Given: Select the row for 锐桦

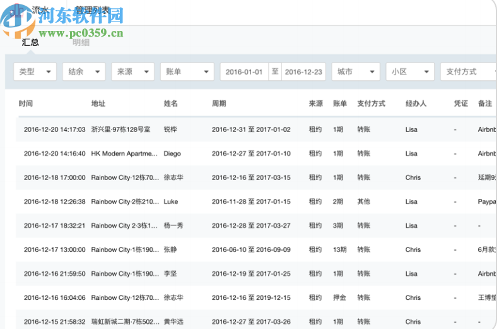Looking at the screenshot, I should pyautogui.click(x=170, y=129).
